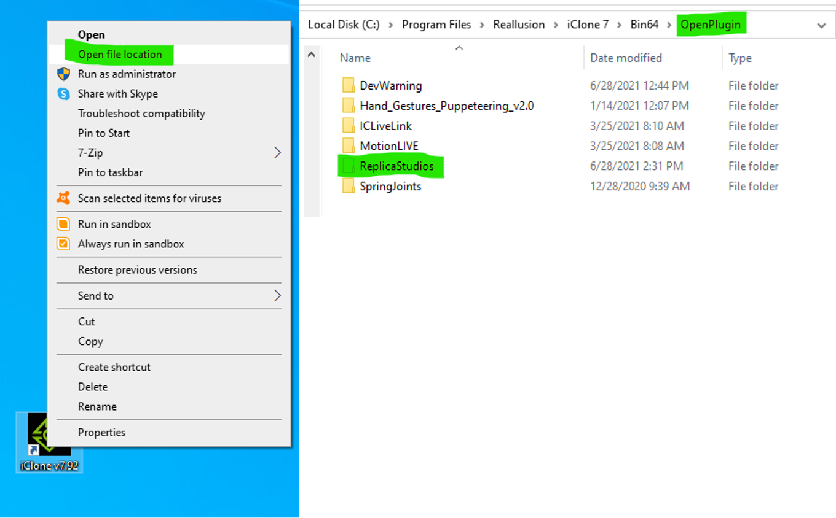Click the chevron after Bin64 in path
This screenshot has height=518, width=836.
pos(669,25)
